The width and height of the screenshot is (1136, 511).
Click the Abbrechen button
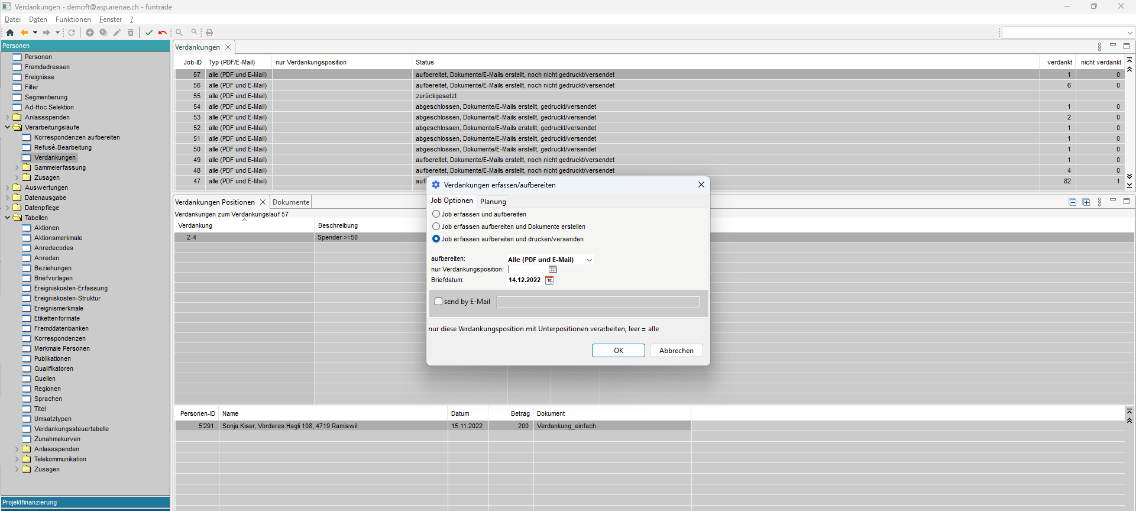[x=676, y=351]
